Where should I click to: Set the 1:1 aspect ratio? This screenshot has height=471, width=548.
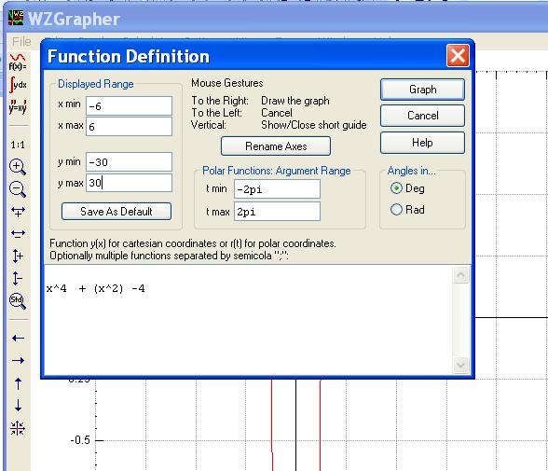point(18,145)
